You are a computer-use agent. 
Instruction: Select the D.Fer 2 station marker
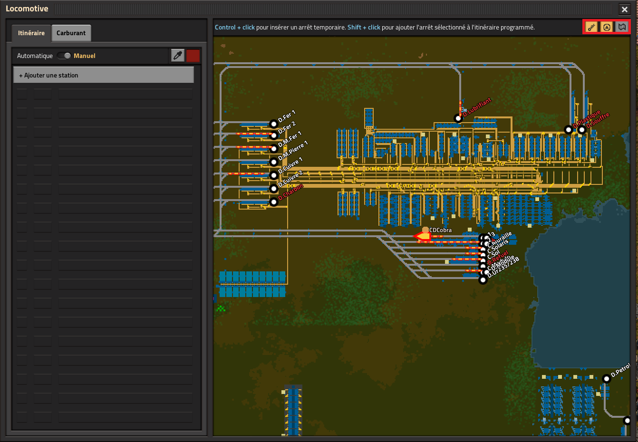pyautogui.click(x=274, y=135)
